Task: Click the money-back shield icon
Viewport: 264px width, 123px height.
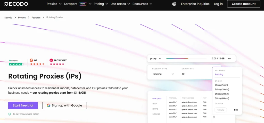Action: click(x=10, y=114)
